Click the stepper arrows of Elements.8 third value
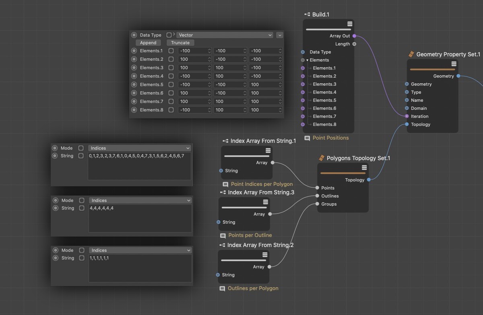 click(280, 110)
